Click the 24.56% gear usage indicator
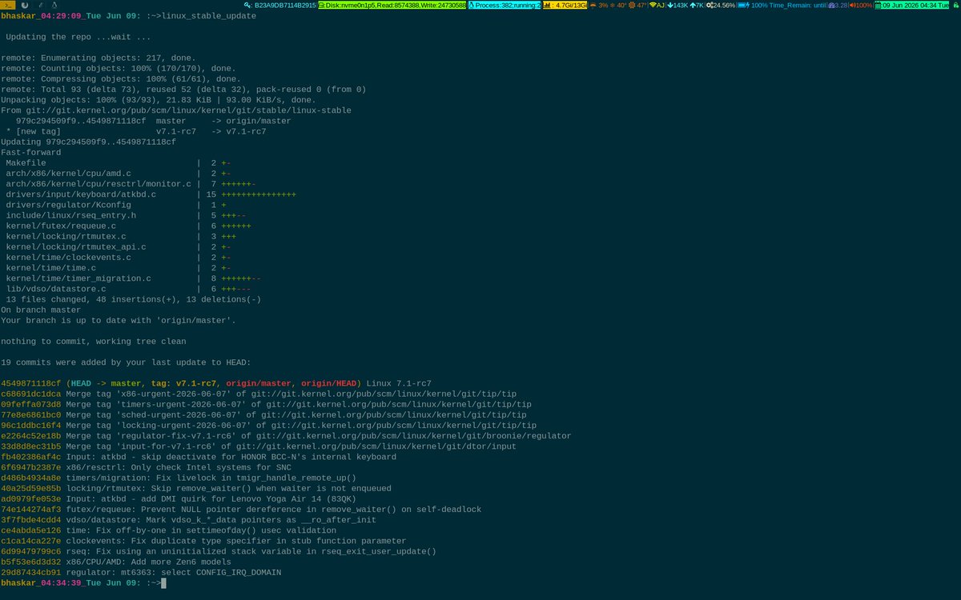The image size is (961, 600). (721, 5)
